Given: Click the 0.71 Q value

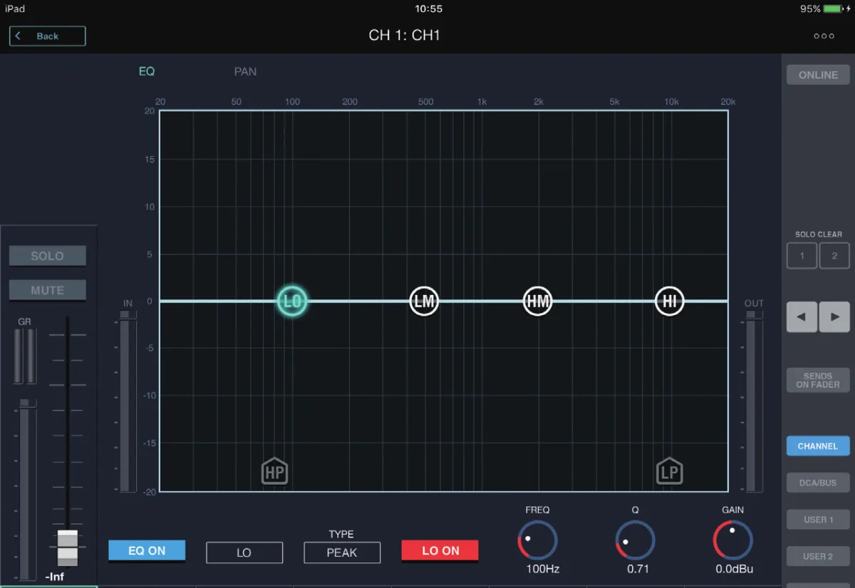Looking at the screenshot, I should pos(638,569).
